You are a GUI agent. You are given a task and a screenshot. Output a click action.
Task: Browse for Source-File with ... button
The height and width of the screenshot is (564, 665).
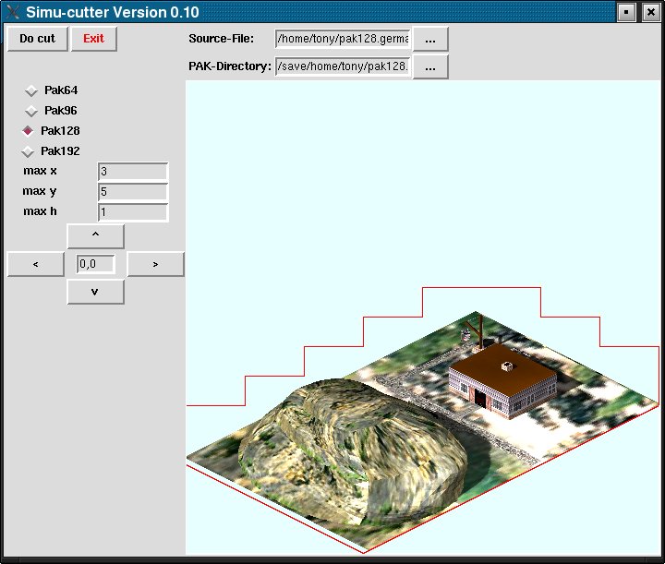coord(430,39)
